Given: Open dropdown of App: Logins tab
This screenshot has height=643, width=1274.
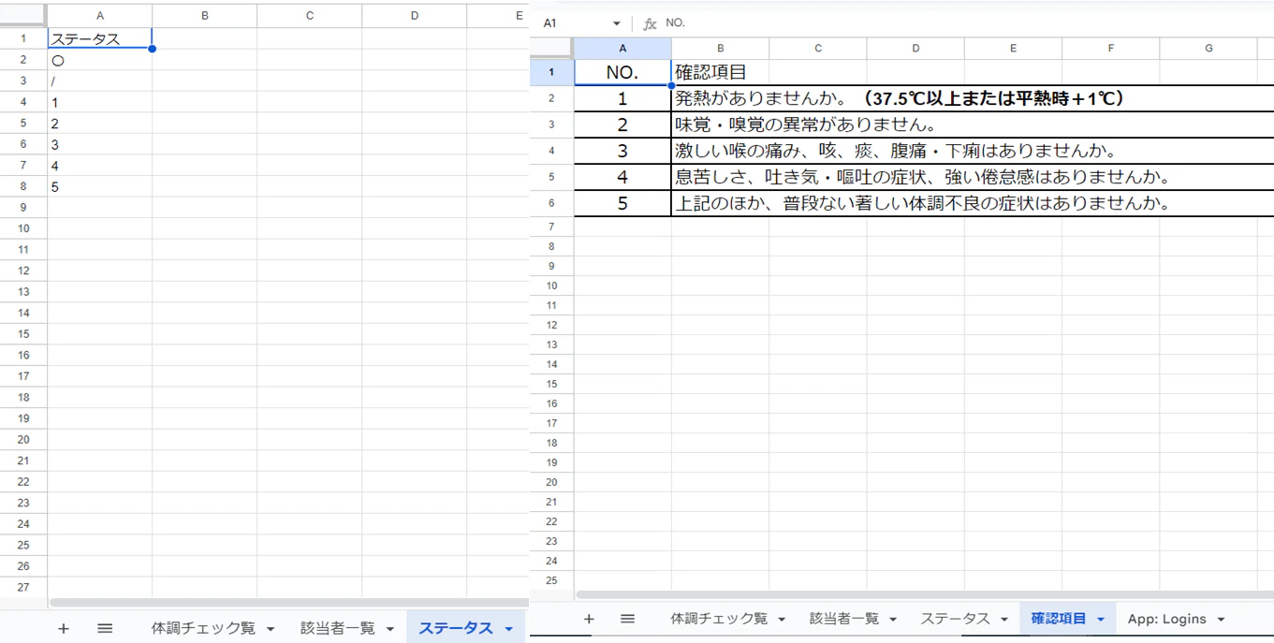Looking at the screenshot, I should (1221, 620).
